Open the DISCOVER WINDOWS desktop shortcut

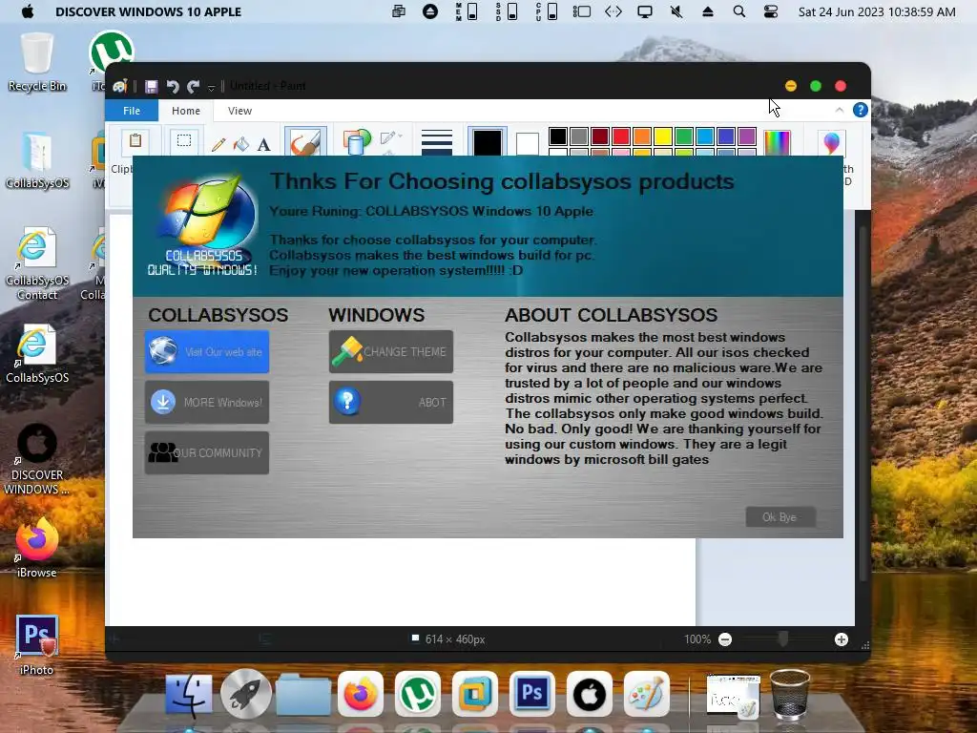37,460
